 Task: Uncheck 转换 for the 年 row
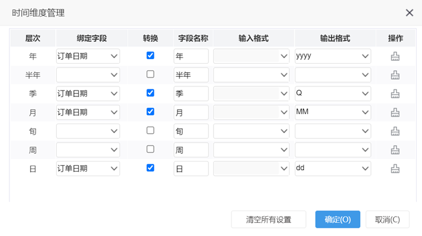pyautogui.click(x=150, y=56)
